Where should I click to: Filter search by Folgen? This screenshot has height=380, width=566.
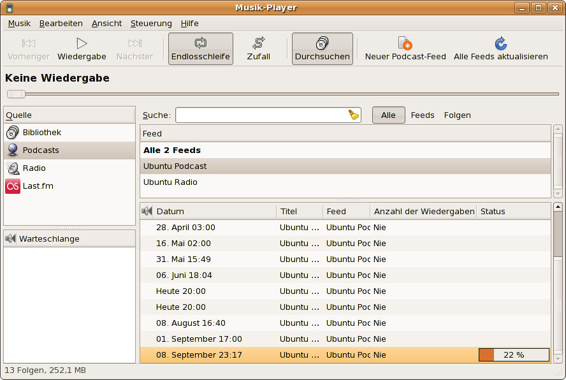click(457, 115)
